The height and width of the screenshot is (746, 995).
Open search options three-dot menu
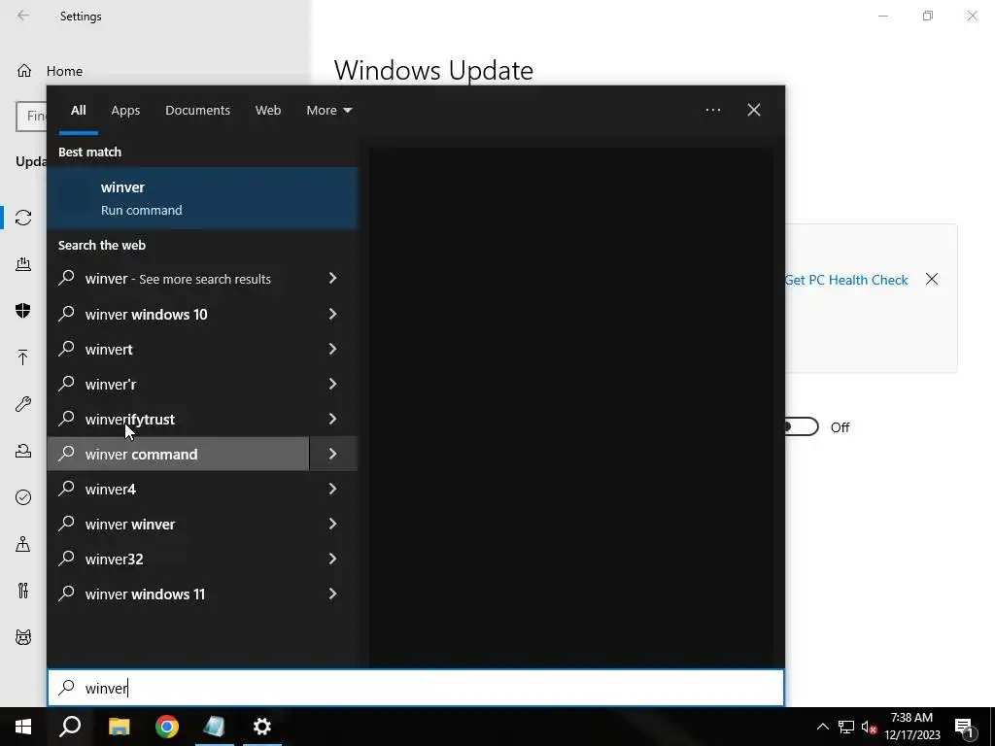[x=712, y=111]
